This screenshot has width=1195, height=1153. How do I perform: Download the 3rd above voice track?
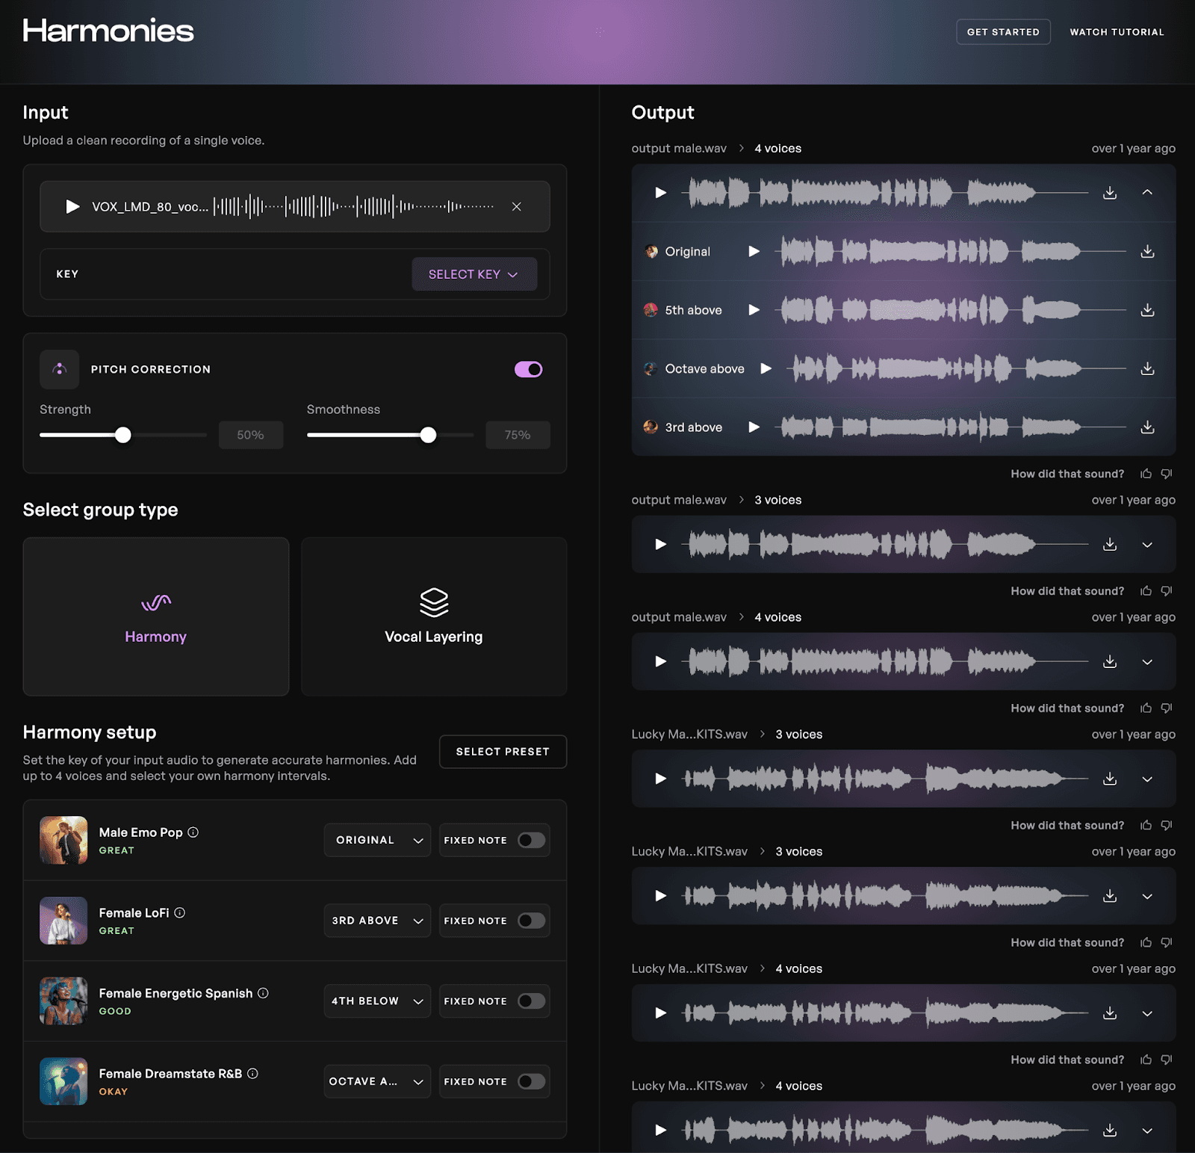1147,427
